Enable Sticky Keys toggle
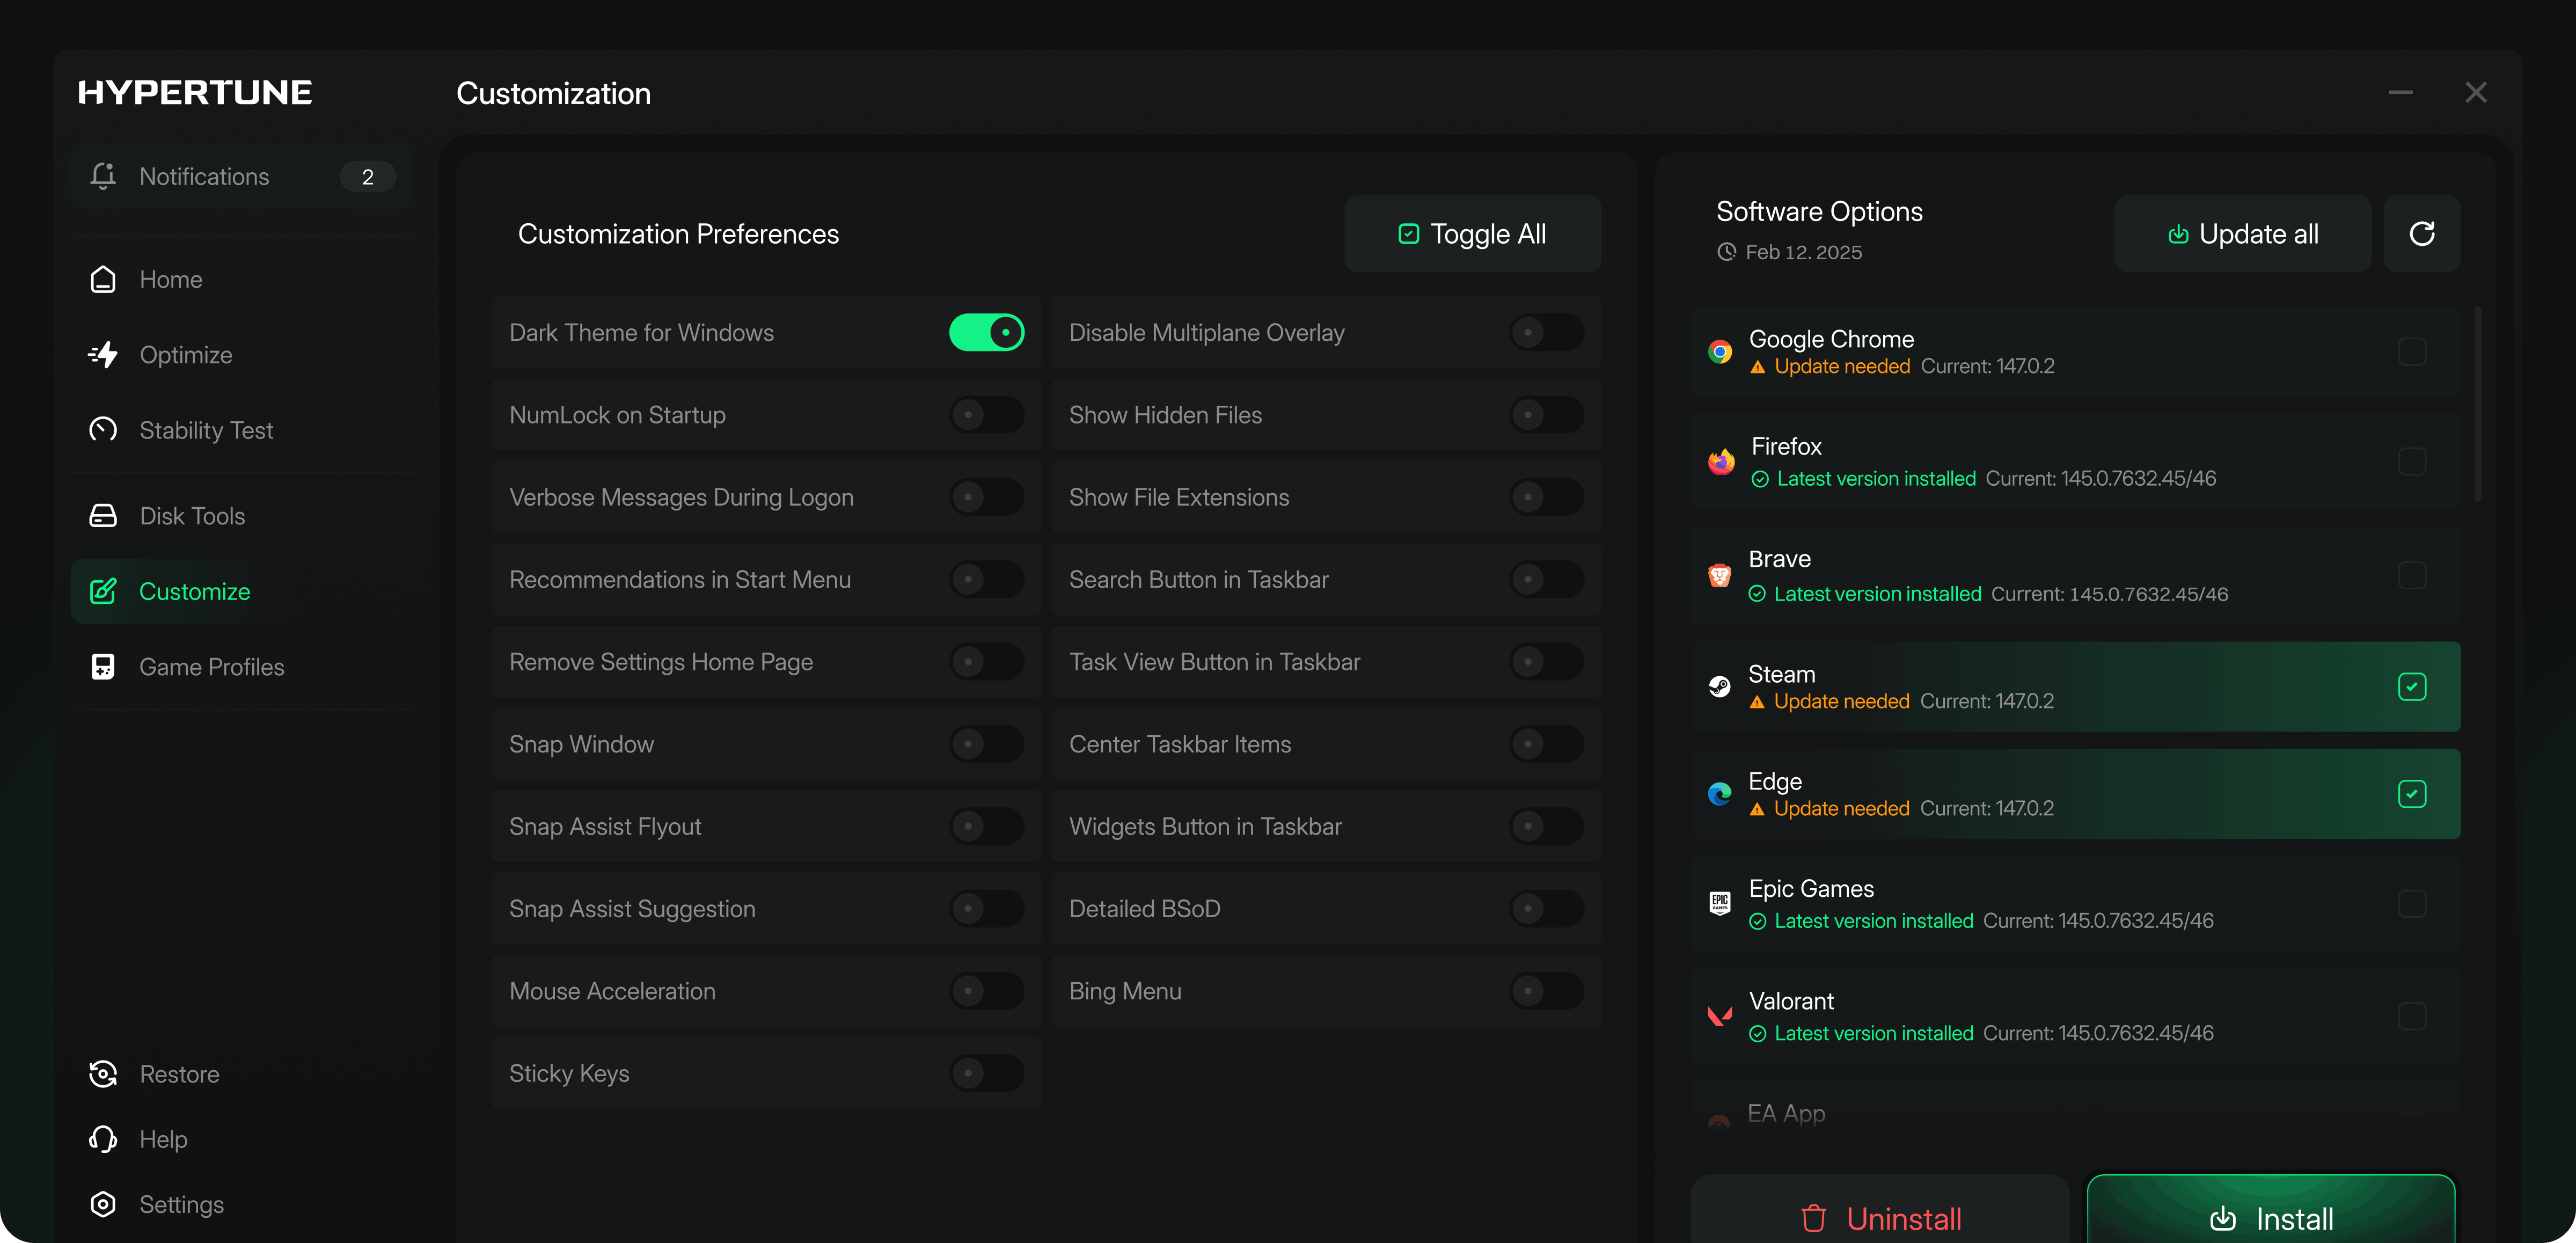 tap(986, 1073)
